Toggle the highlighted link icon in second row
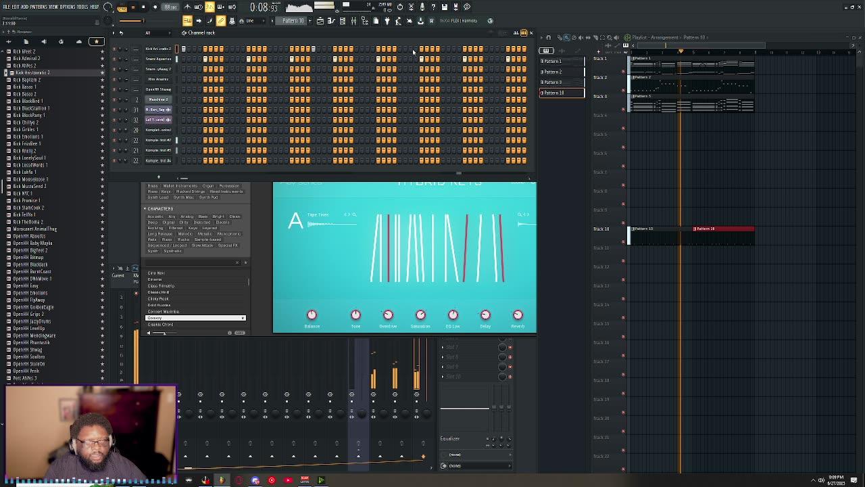The height and width of the screenshot is (487, 865). [x=221, y=20]
